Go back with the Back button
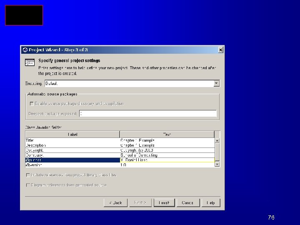300x225 pixels. (x=115, y=203)
